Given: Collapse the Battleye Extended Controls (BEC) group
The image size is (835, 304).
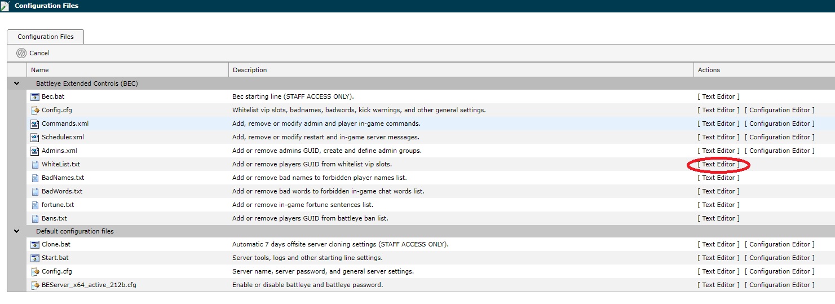Looking at the screenshot, I should 16,83.
